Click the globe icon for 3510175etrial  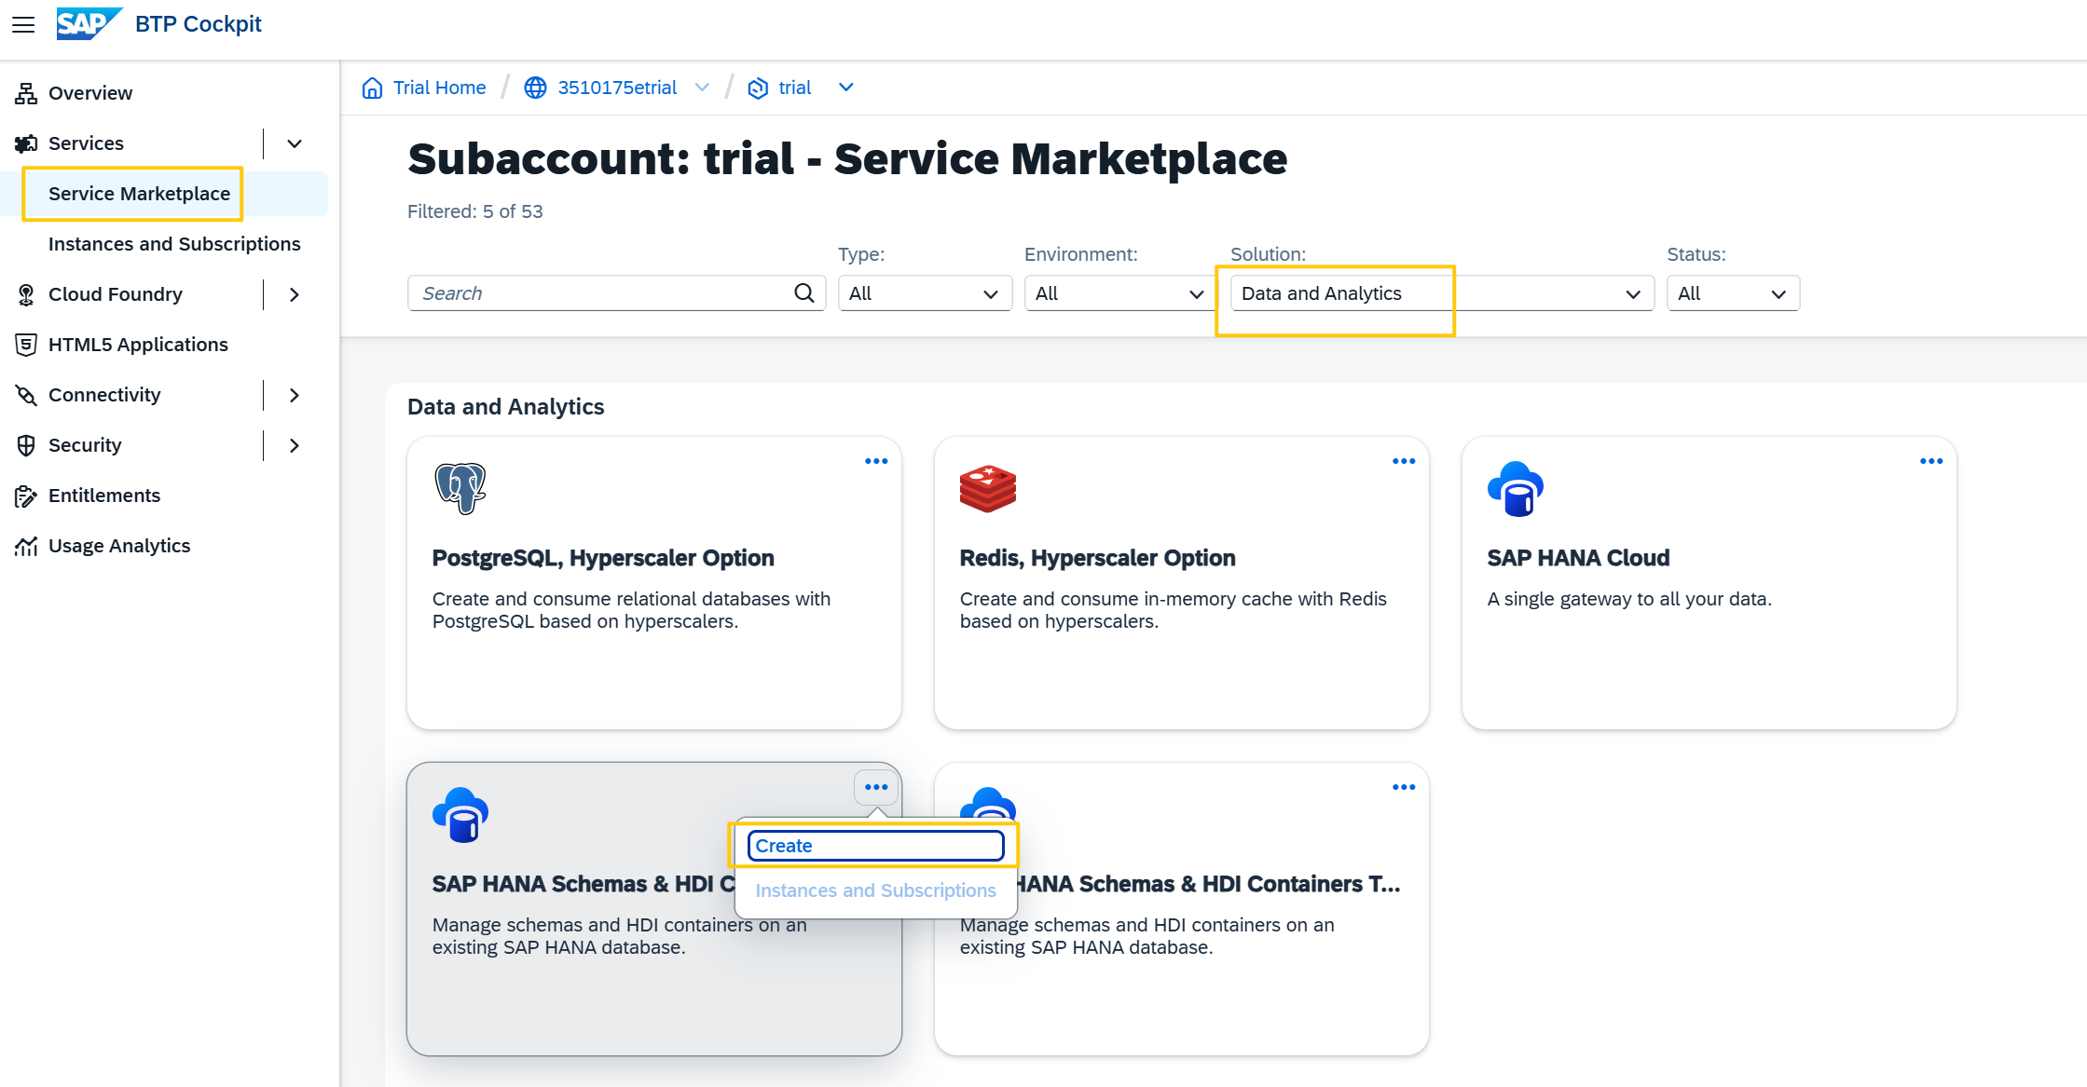(535, 88)
